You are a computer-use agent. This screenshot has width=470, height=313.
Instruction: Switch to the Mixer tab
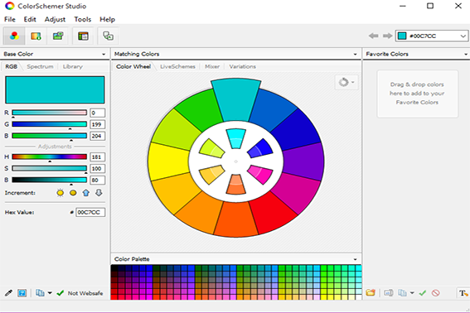tap(212, 66)
